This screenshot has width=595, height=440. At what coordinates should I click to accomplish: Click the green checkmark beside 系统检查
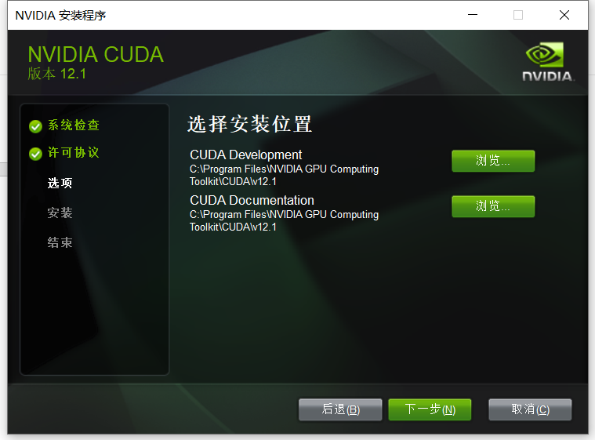(x=35, y=126)
